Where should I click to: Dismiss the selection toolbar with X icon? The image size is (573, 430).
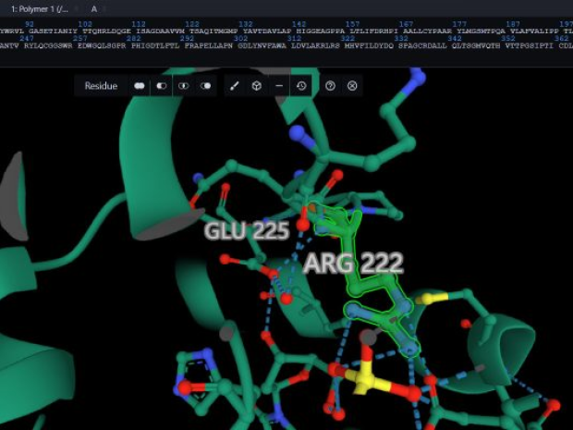352,86
